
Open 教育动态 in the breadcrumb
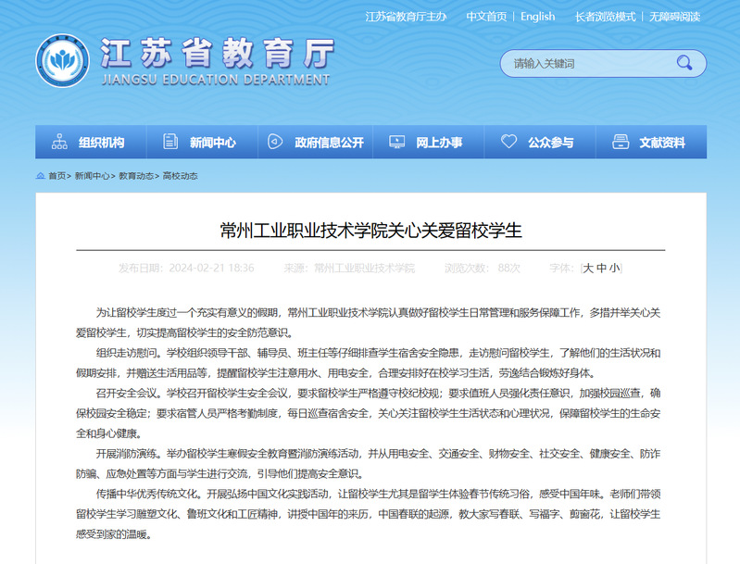click(x=136, y=176)
